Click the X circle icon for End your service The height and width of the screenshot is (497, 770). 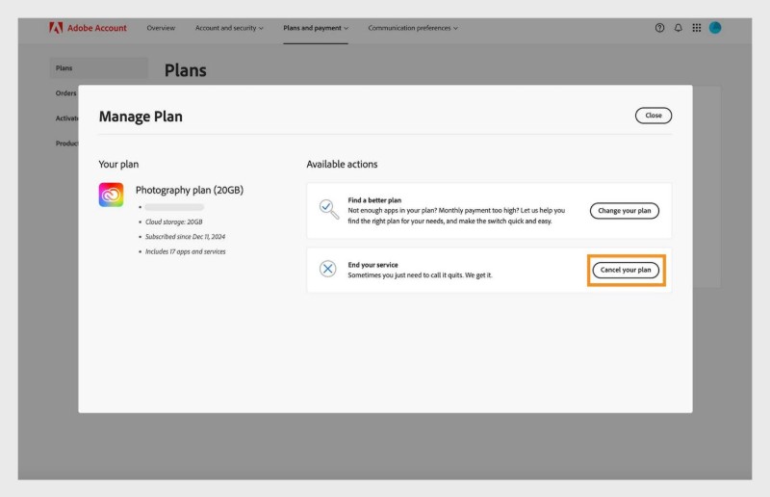327,269
